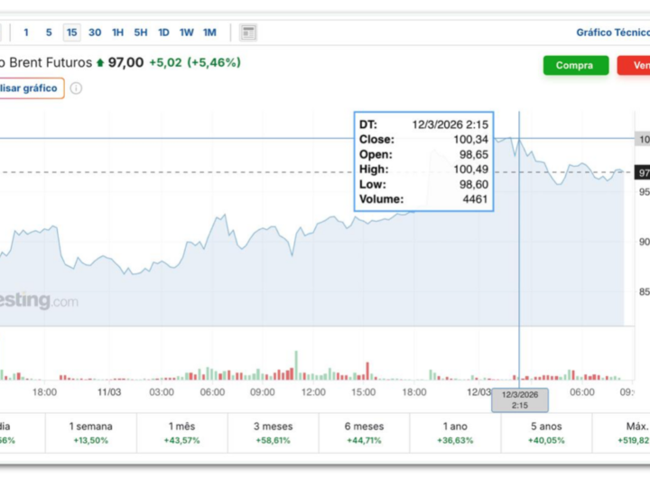
Task: Set chart interval to 5H
Action: tap(141, 32)
